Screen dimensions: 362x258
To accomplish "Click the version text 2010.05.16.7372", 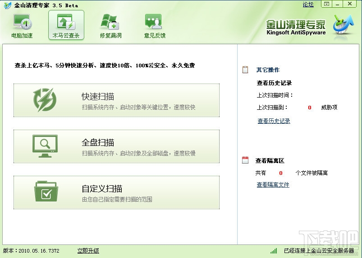I will click(39, 251).
